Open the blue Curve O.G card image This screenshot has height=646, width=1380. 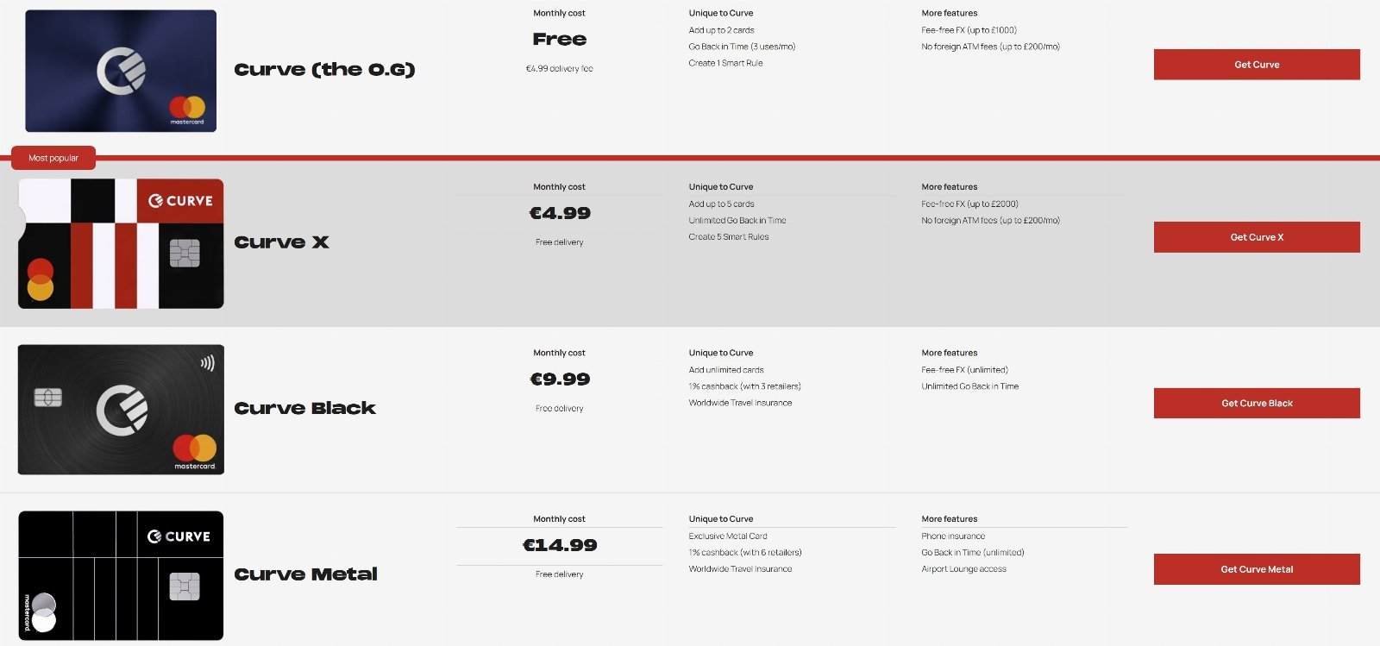click(x=121, y=71)
